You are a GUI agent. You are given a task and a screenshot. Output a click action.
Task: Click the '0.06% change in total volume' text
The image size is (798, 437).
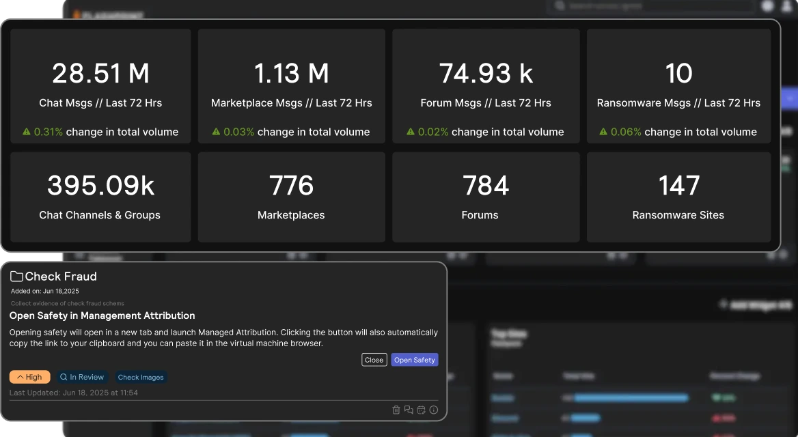[x=683, y=132]
